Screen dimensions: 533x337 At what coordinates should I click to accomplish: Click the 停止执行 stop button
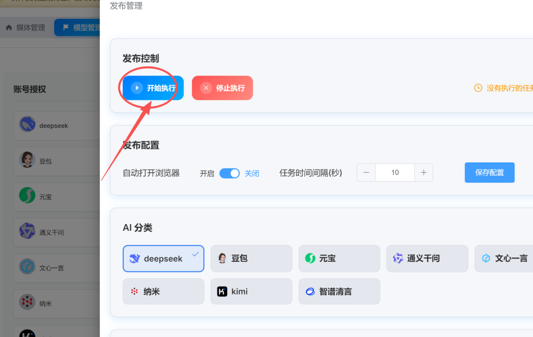tap(222, 88)
